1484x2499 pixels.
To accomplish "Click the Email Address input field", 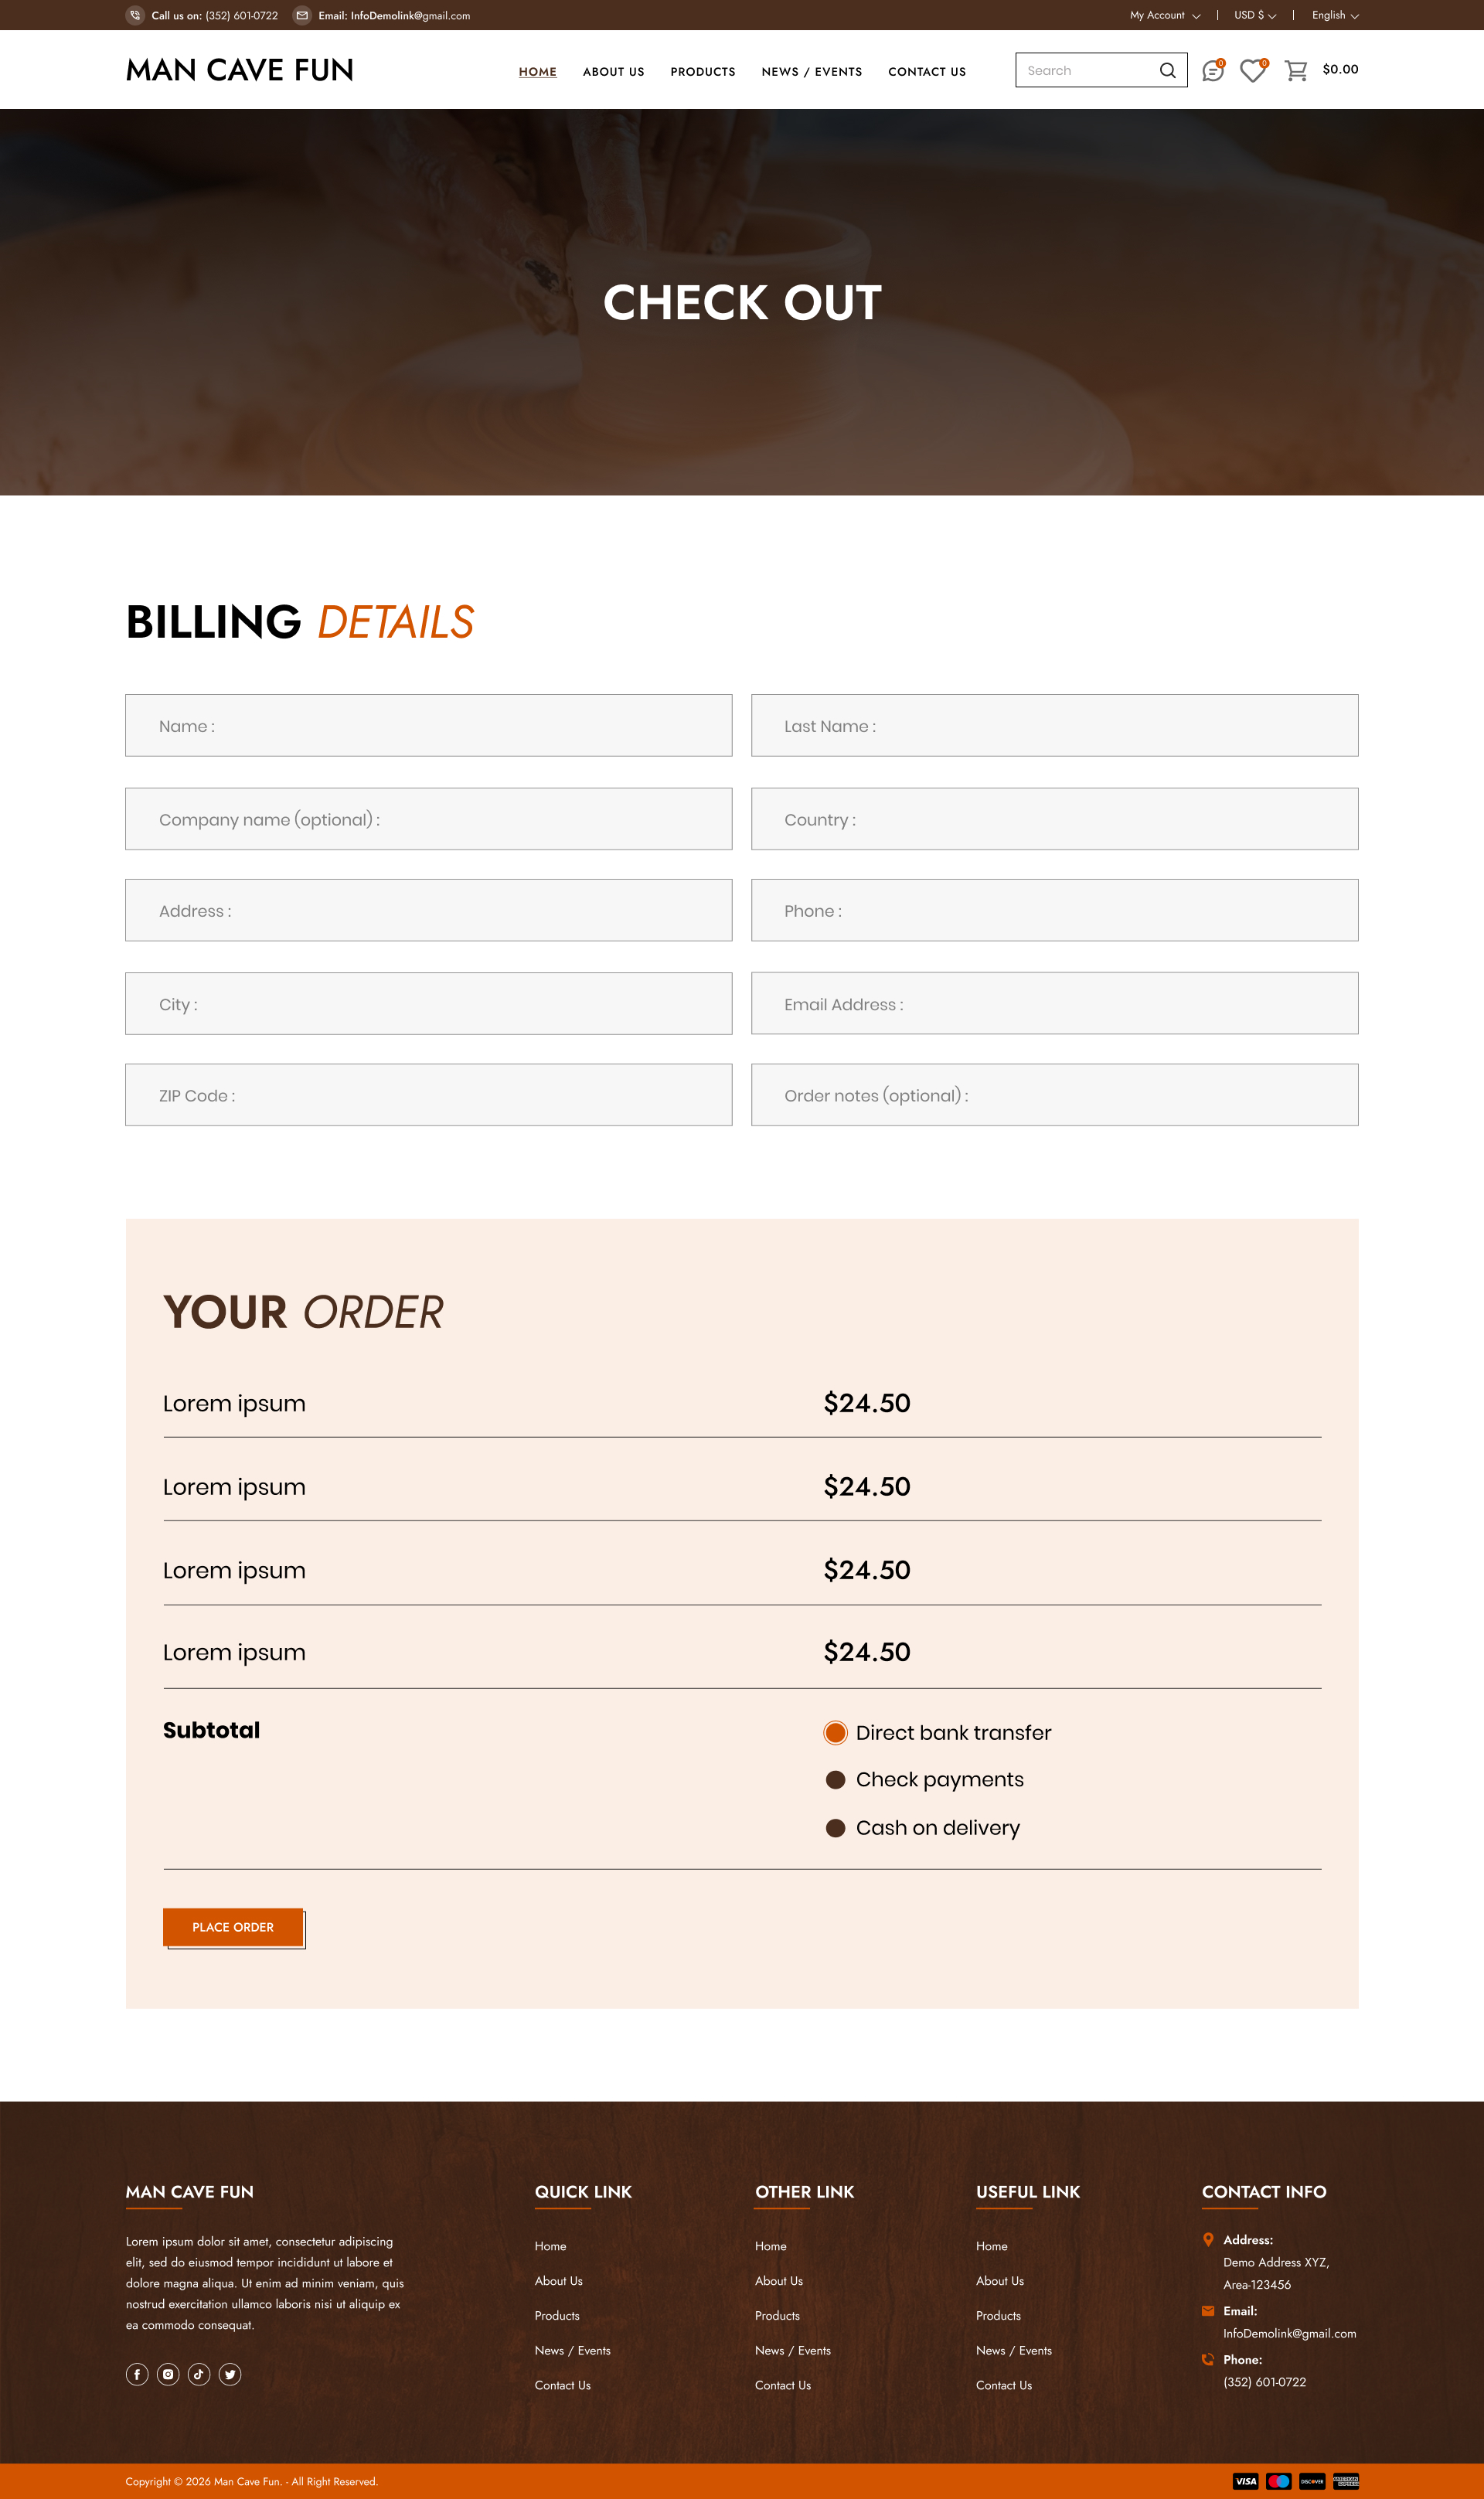I will click(1054, 1004).
